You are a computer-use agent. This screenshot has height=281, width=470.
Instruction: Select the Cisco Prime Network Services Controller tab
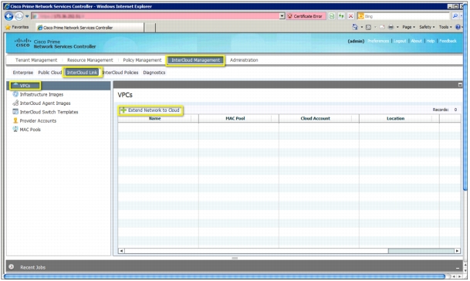(90, 28)
